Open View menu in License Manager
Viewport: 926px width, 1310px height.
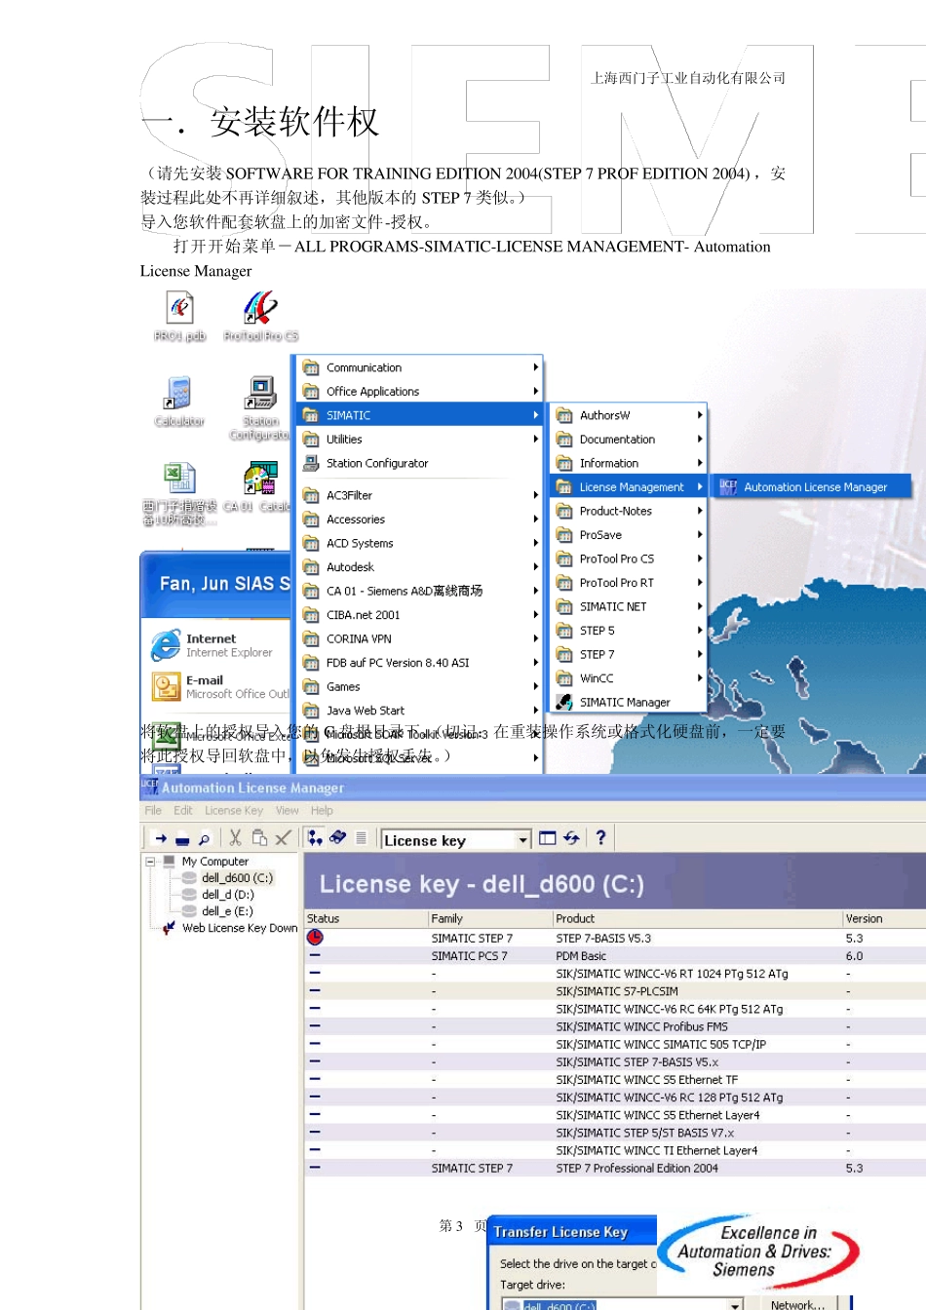(x=288, y=811)
